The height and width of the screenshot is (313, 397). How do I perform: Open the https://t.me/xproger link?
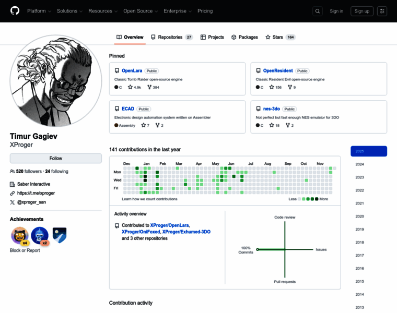click(36, 193)
